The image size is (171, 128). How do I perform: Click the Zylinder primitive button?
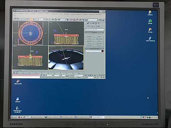(x=89, y=41)
